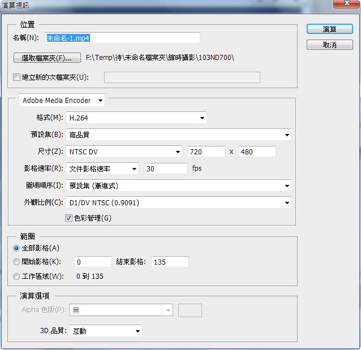Open the 預設集 高品質 preset dropdown
This screenshot has height=350, width=361.
tap(179, 135)
